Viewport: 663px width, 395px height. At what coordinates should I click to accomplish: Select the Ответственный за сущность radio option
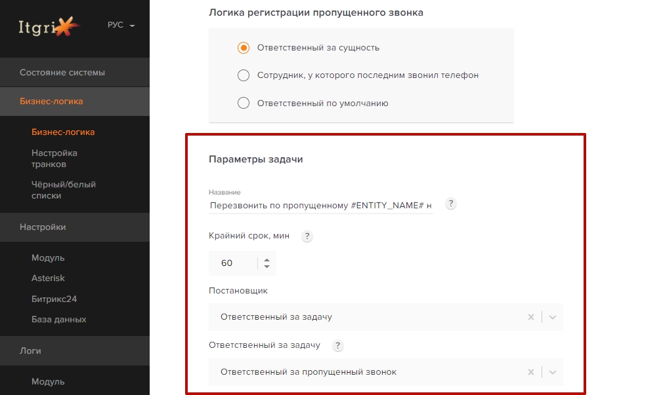(243, 48)
